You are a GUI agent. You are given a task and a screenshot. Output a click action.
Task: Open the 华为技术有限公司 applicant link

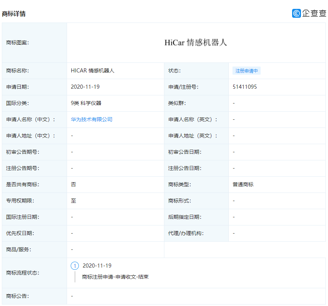(91, 119)
